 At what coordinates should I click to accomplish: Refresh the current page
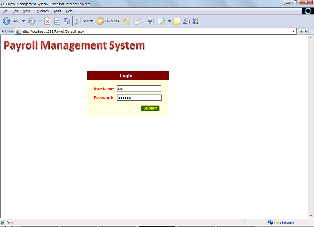[57, 21]
